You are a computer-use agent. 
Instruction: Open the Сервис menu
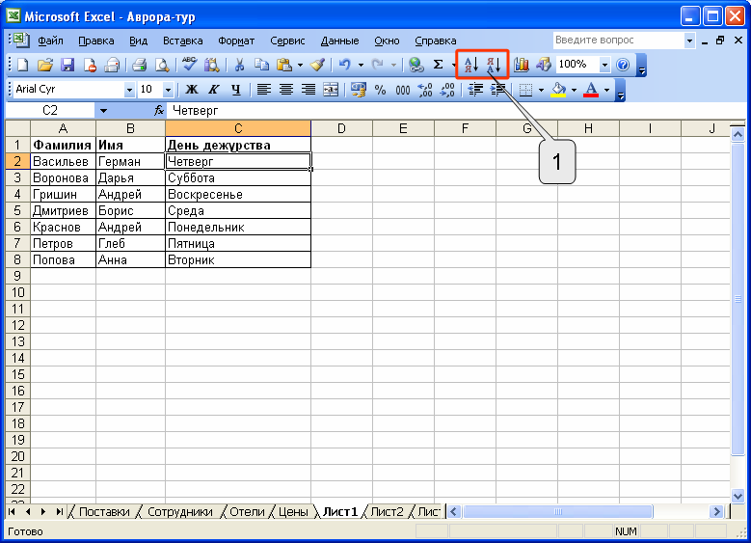(287, 41)
